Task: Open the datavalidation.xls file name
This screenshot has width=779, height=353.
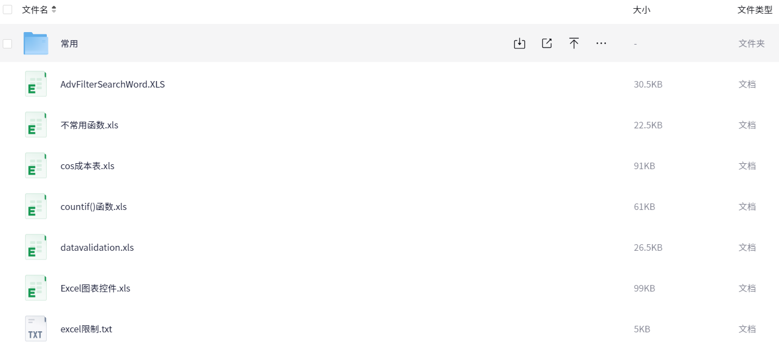Action: 97,247
